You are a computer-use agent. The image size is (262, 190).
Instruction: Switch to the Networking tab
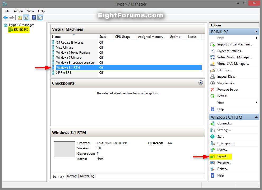click(x=87, y=176)
